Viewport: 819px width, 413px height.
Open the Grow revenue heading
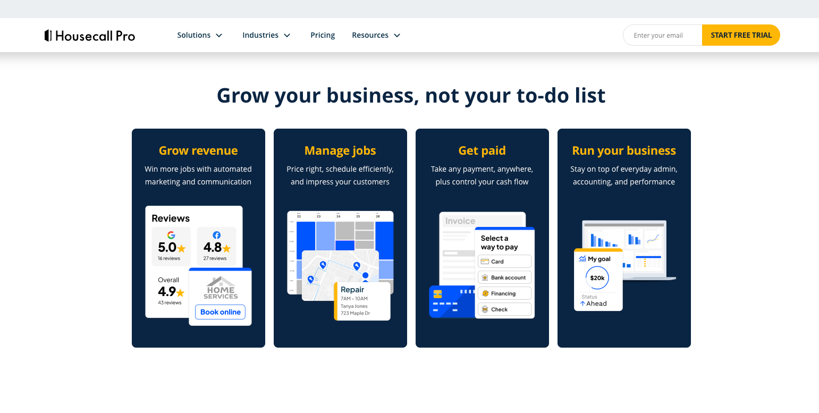(x=198, y=150)
